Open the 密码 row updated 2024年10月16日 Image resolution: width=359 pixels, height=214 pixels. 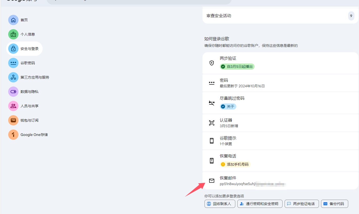pyautogui.click(x=280, y=83)
